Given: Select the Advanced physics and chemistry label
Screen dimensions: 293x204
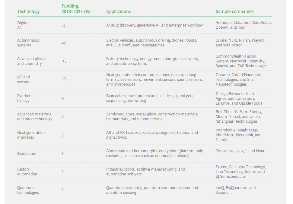Looking at the screenshot, I should pyautogui.click(x=32, y=61).
